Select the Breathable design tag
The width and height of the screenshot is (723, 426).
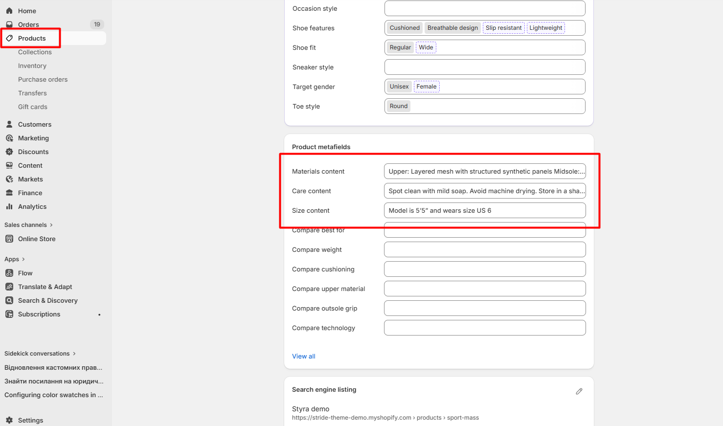pyautogui.click(x=452, y=28)
